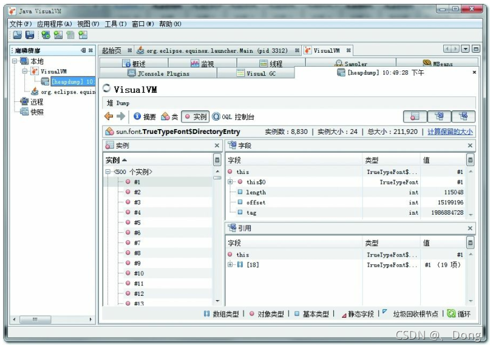Viewport: 490px width, 348px height.
Task: Select the heapdump node in tree
Action: [x=72, y=81]
